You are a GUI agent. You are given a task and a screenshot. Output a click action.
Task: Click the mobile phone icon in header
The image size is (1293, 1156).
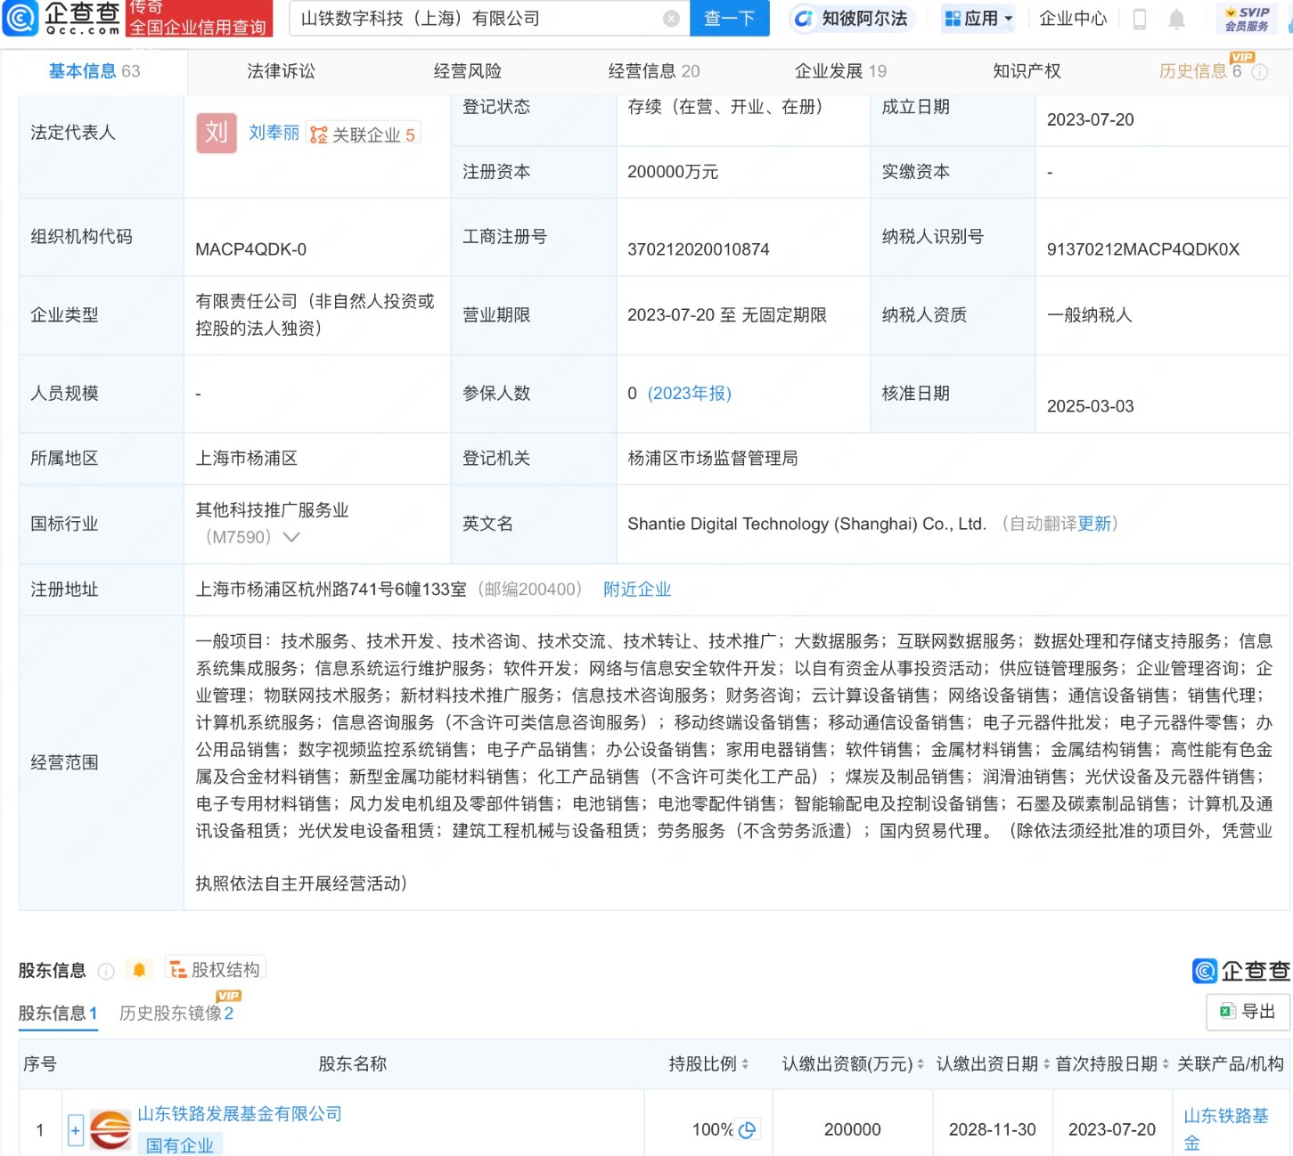(x=1139, y=19)
